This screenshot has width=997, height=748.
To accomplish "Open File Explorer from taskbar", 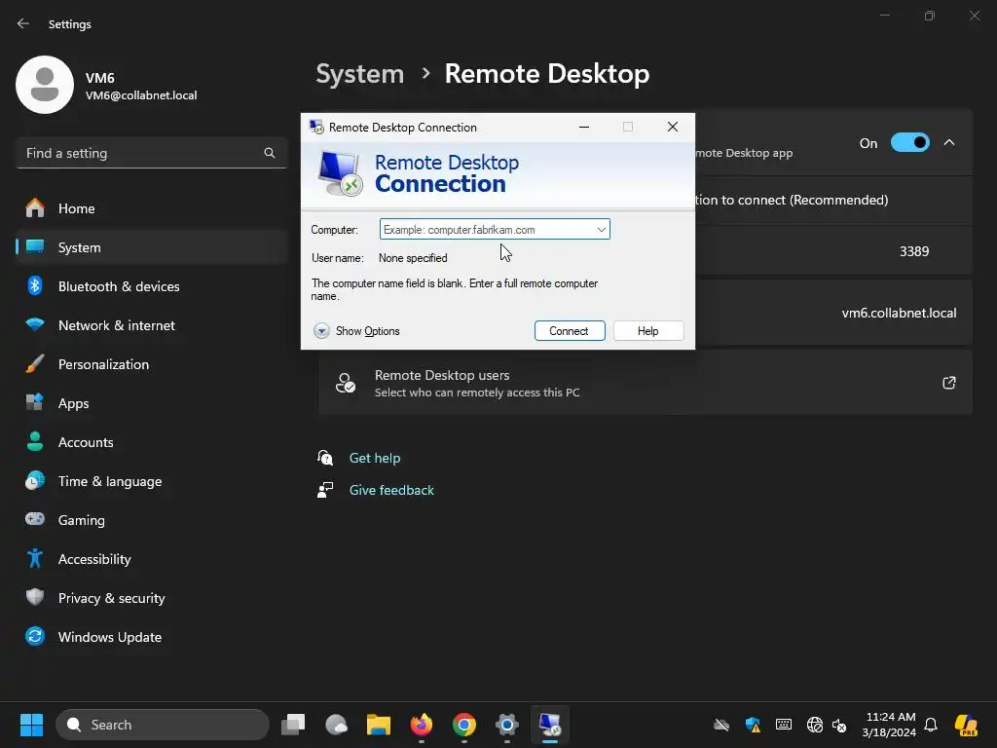I will pos(379,725).
